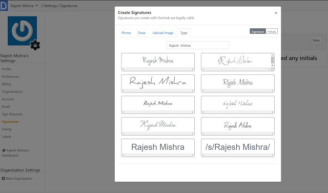The image size is (328, 193).
Task: Click the right scroll arrow under the plain sans-serif signature
Action: 193,155
